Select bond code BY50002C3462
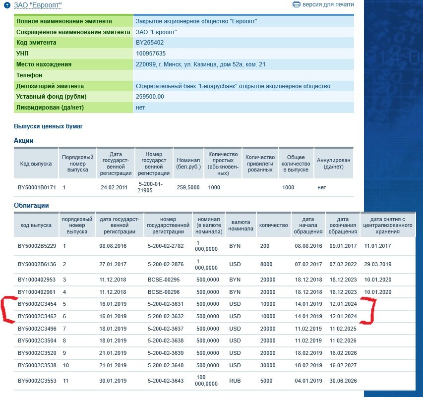Image resolution: width=423 pixels, height=397 pixels. 37,316
